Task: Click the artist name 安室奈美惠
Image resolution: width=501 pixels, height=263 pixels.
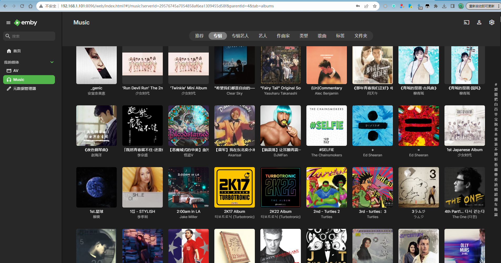Action: coord(97,93)
